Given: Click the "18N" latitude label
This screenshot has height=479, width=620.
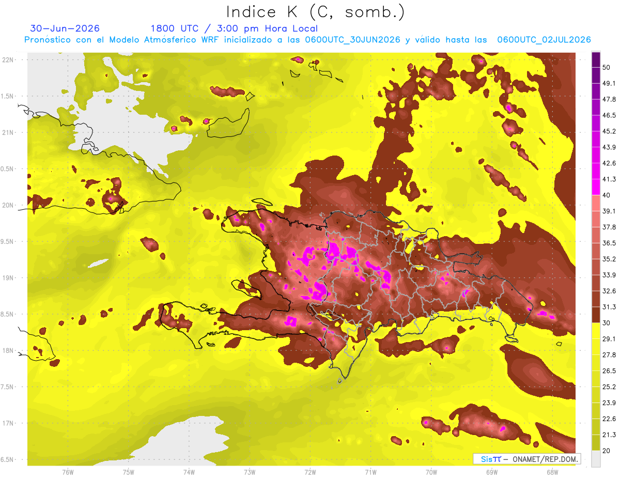Looking at the screenshot, I should click(x=8, y=351).
